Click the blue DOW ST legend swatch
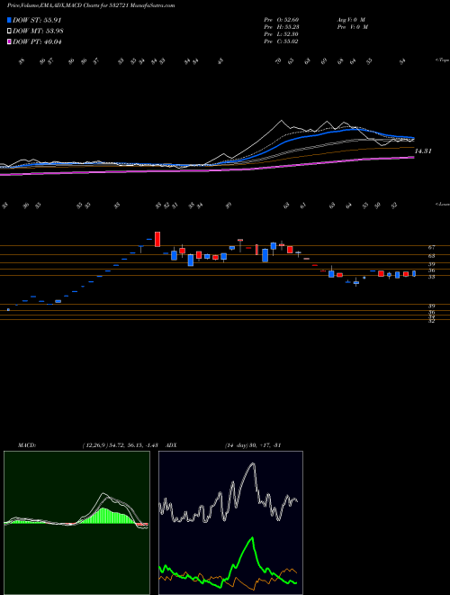The image size is (450, 595). coord(10,21)
